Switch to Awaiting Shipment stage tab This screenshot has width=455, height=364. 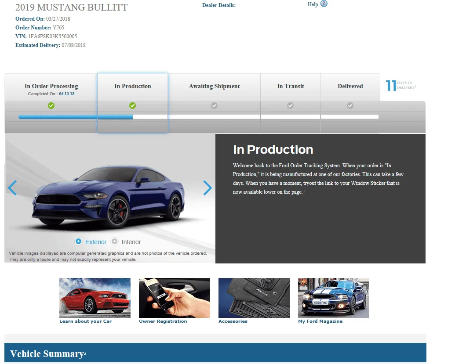pos(214,87)
